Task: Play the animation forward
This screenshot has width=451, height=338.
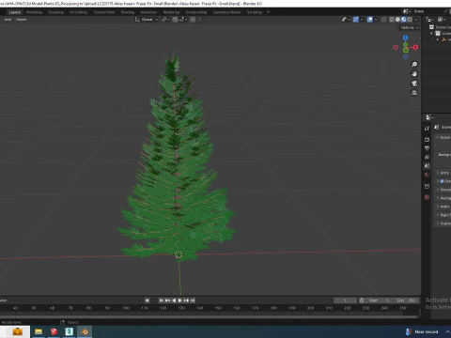Action: (179, 300)
